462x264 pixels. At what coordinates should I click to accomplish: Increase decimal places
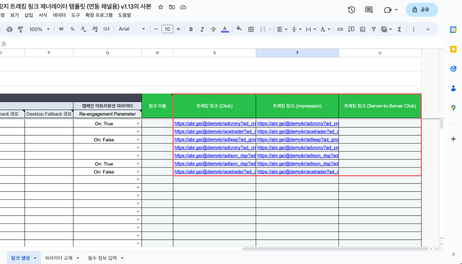[x=95, y=29]
